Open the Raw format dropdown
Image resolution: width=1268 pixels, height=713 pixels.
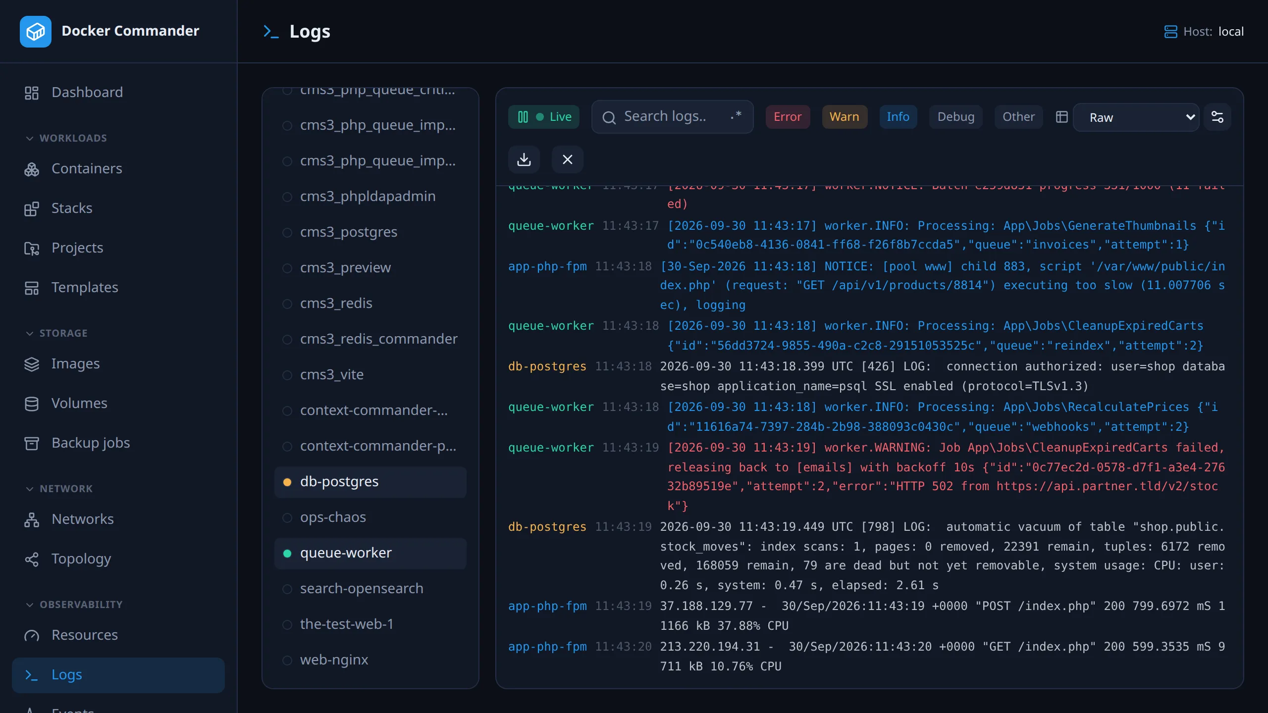point(1136,117)
